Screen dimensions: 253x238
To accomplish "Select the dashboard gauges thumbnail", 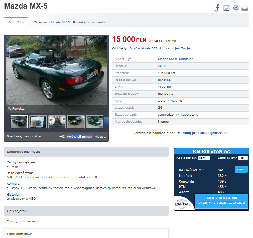I will pyautogui.click(x=57, y=122).
